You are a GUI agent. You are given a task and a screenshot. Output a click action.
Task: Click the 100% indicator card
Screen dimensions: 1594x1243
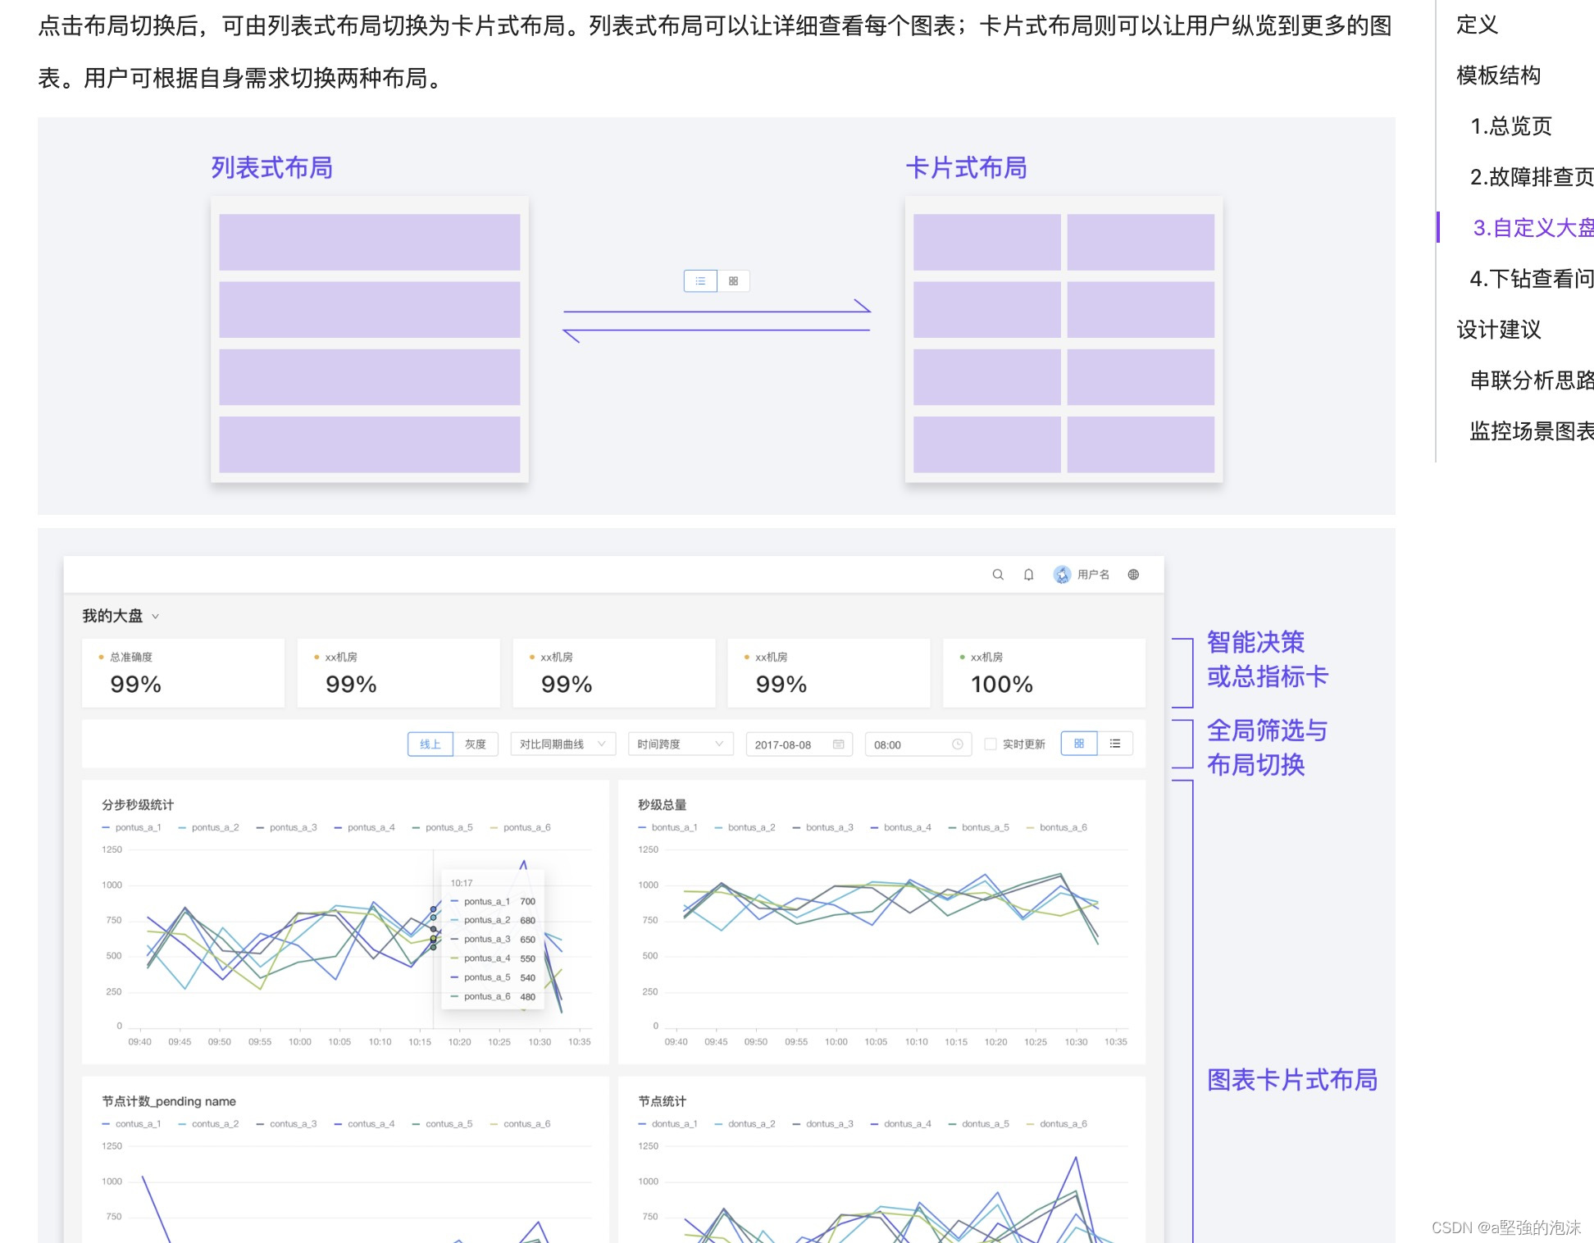(1044, 672)
